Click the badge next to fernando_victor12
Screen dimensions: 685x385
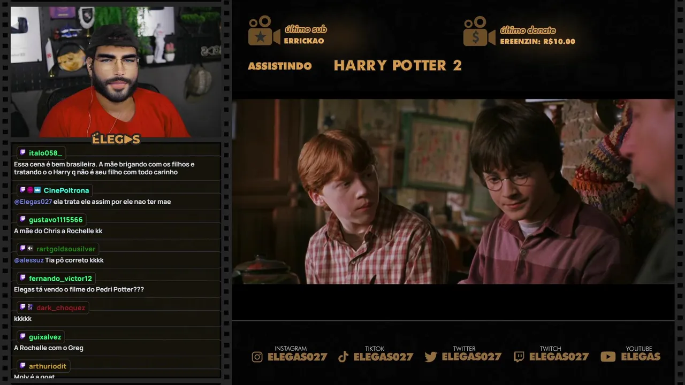[x=23, y=278]
